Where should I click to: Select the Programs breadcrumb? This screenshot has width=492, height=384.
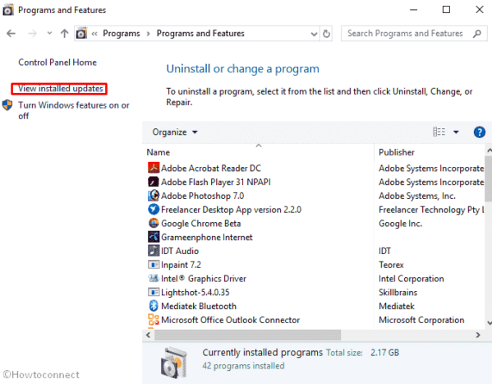(x=122, y=34)
